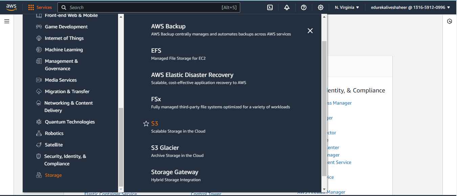Favorite S3 by clicking its star

[146, 123]
